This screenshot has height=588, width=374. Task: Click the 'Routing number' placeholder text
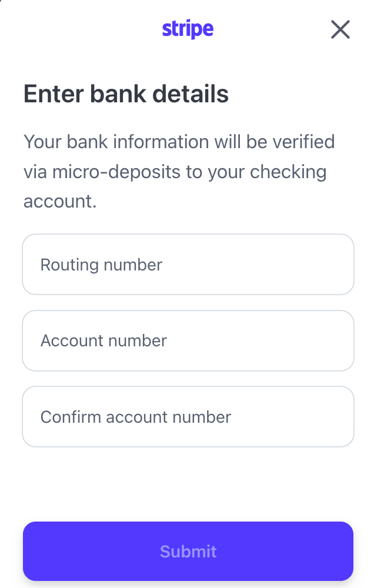(101, 265)
